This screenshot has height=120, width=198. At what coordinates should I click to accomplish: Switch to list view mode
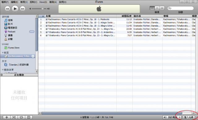tap(152, 8)
